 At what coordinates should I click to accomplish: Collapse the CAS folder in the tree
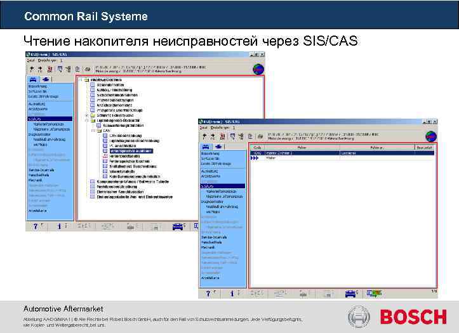pyautogui.click(x=93, y=131)
